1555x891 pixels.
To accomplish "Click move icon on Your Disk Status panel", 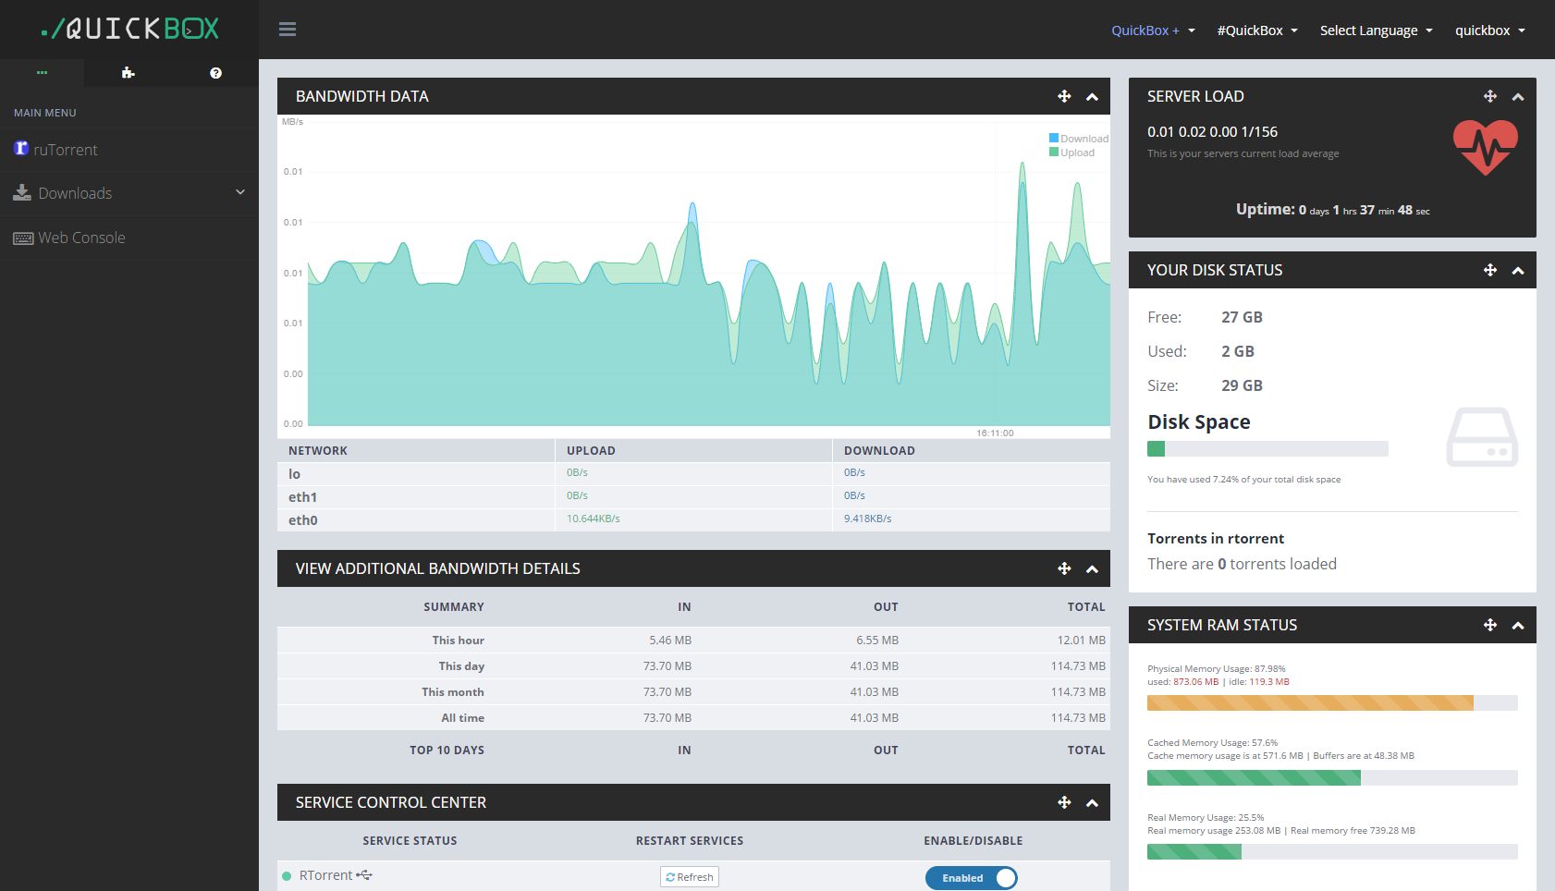I will pyautogui.click(x=1489, y=270).
